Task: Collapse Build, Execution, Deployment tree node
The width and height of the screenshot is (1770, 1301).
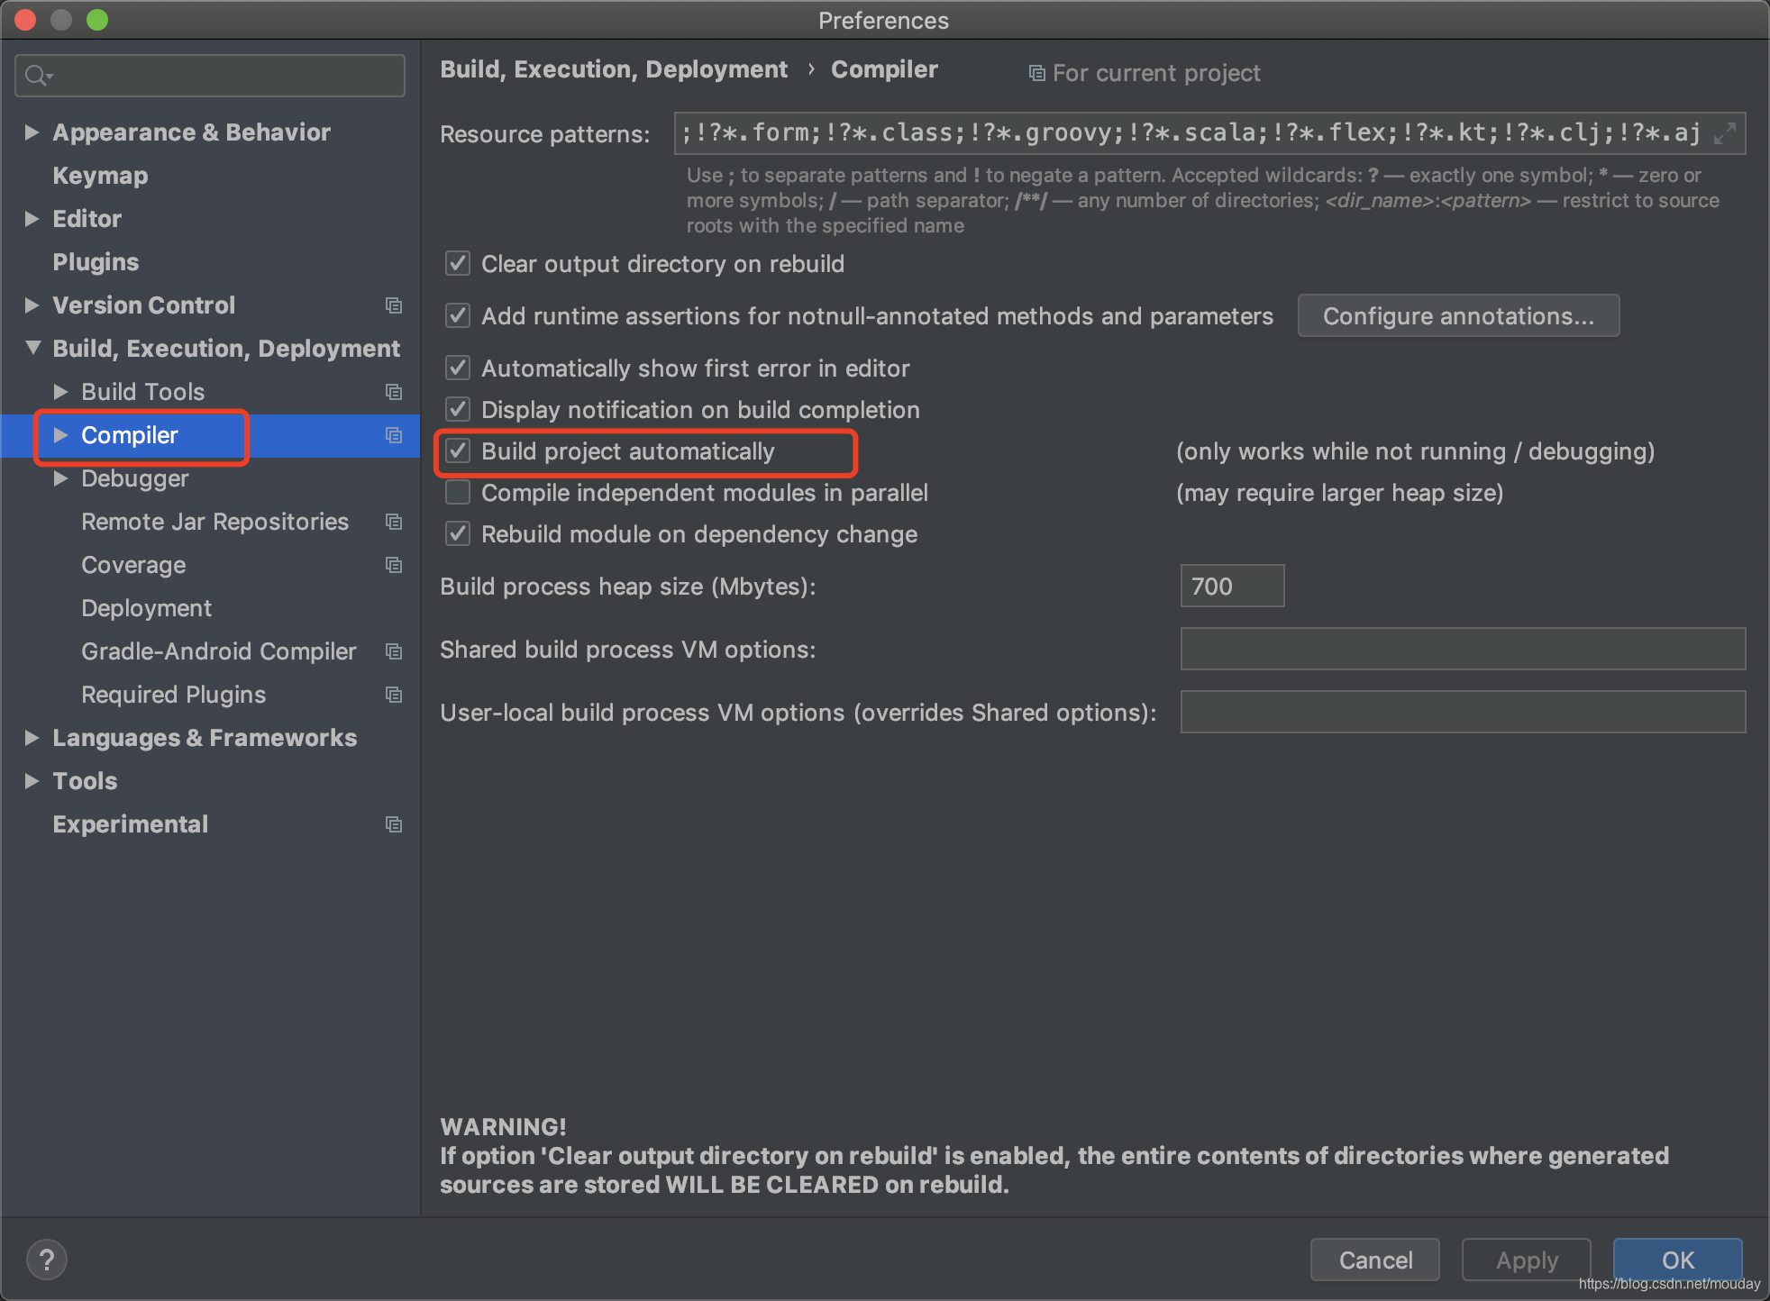Action: coord(32,349)
